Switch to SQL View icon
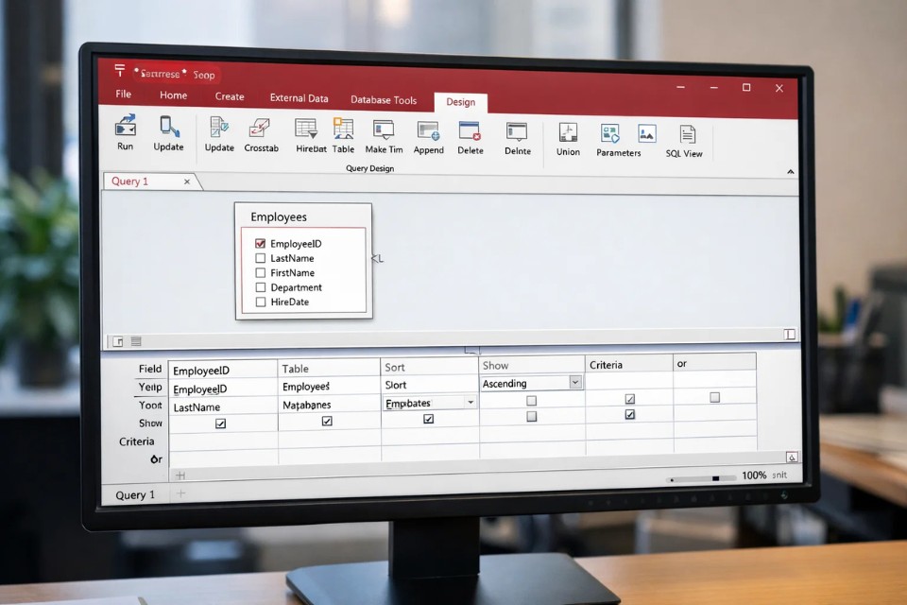The image size is (907, 605). pos(687,135)
